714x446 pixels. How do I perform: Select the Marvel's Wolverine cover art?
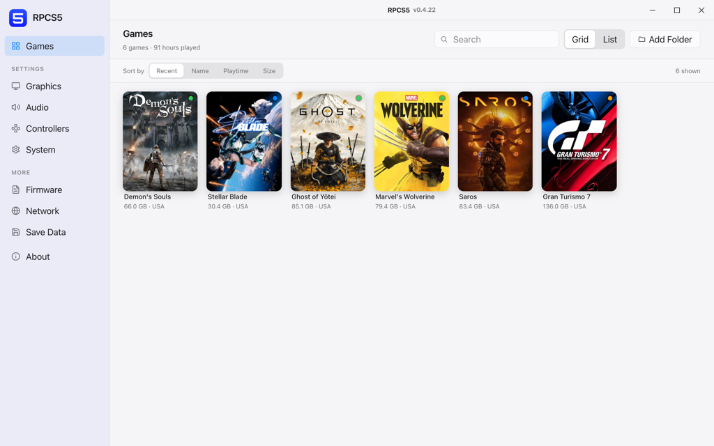pyautogui.click(x=411, y=141)
